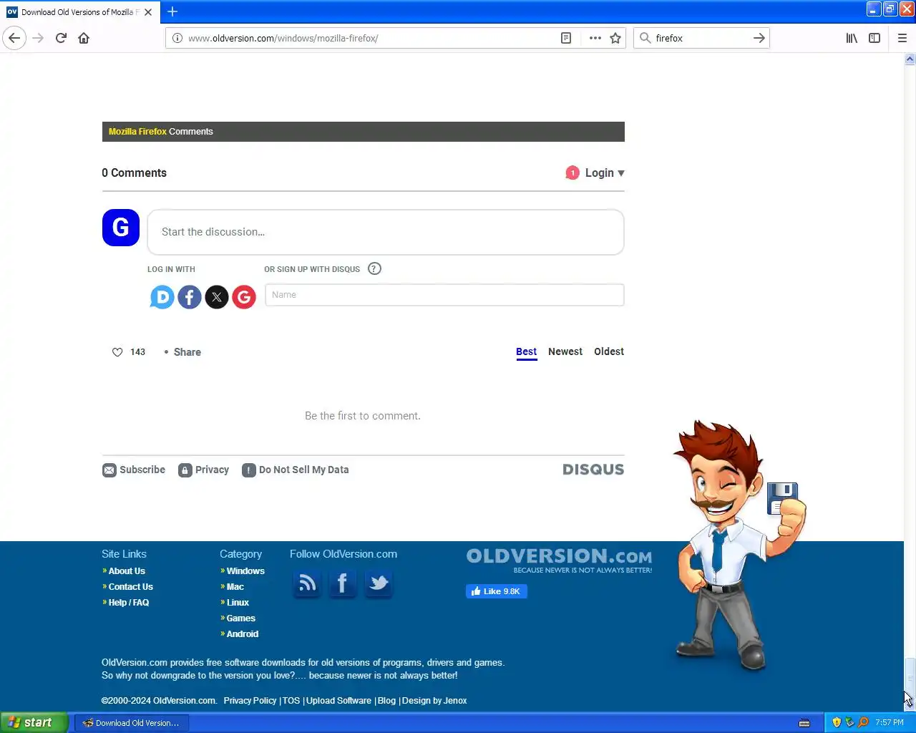Open the Windows start menu
This screenshot has height=733, width=916.
coord(34,722)
